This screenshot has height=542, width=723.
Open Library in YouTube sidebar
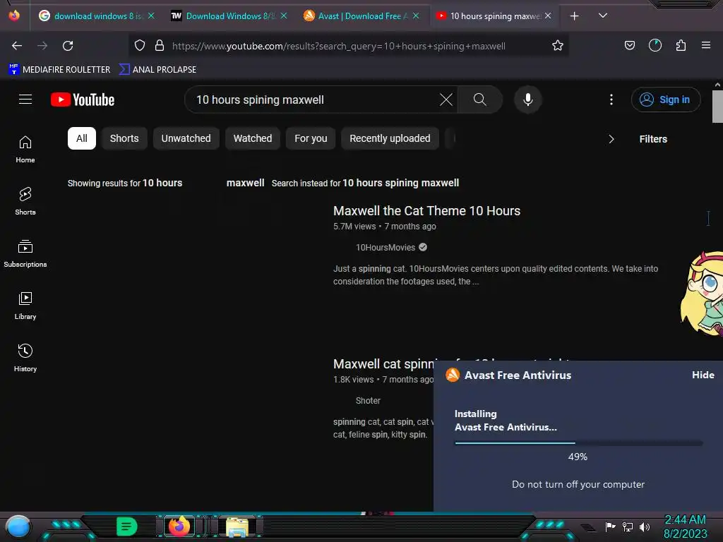(25, 306)
